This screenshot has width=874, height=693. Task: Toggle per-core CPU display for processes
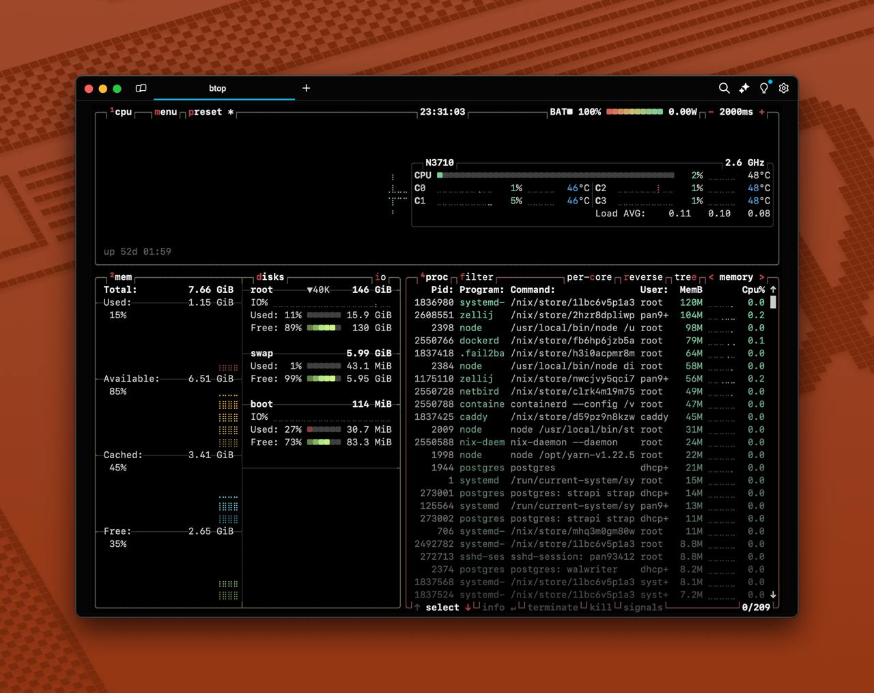click(x=589, y=277)
